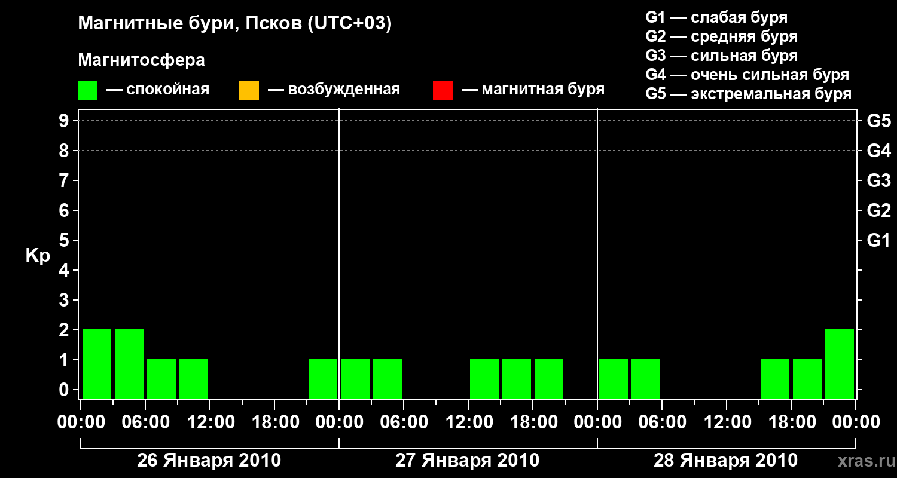This screenshot has width=897, height=478.
Task: Click the '28 Января 2010' date label
Action: (x=726, y=461)
